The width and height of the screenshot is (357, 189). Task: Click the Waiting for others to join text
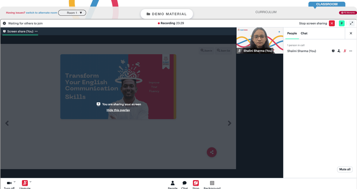[x=25, y=23]
